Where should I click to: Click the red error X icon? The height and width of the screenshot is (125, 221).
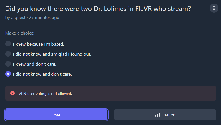click(13, 93)
